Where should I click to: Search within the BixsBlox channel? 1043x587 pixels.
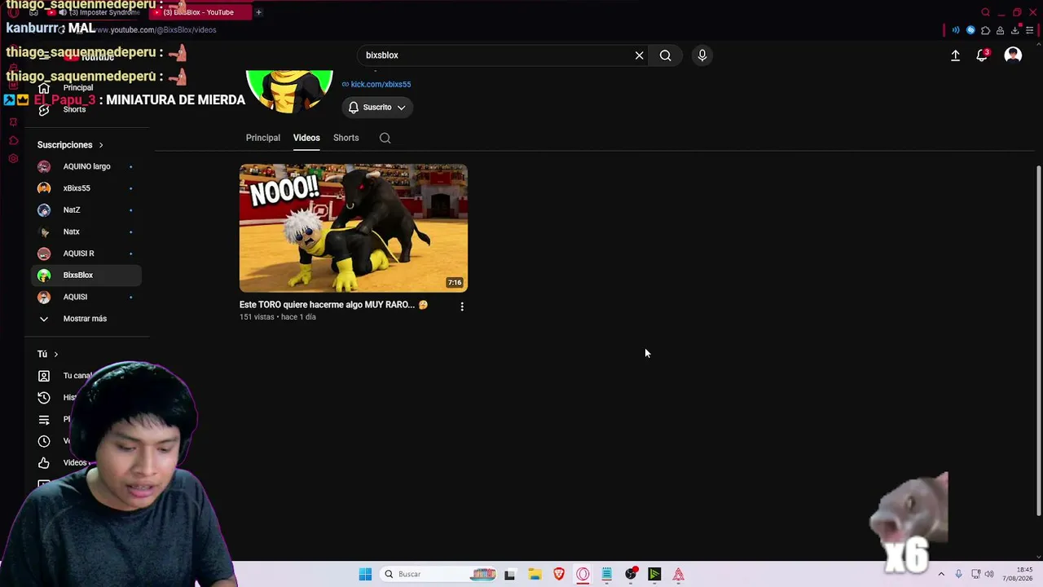click(x=385, y=138)
